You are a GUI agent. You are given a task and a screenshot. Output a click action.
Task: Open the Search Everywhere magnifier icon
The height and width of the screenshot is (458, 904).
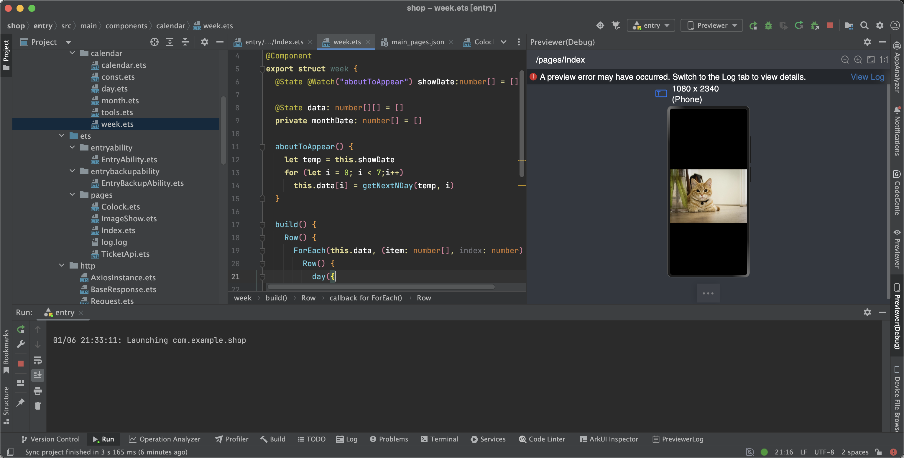pyautogui.click(x=864, y=26)
